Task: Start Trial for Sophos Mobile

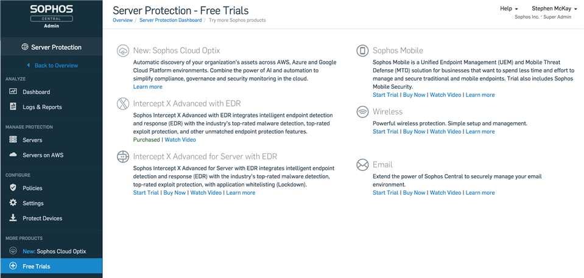Action: click(x=385, y=95)
